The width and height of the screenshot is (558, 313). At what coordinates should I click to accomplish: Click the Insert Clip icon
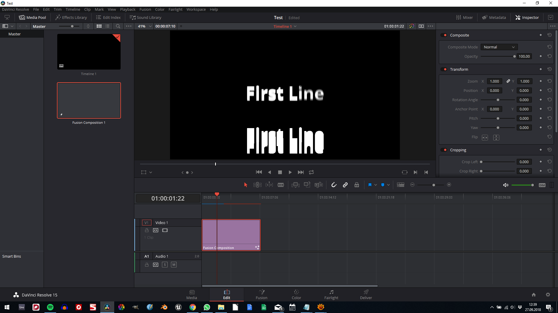pos(296,185)
